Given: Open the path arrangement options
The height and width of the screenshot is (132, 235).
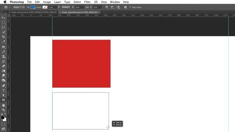Looking at the screenshot, I should coord(118,7).
